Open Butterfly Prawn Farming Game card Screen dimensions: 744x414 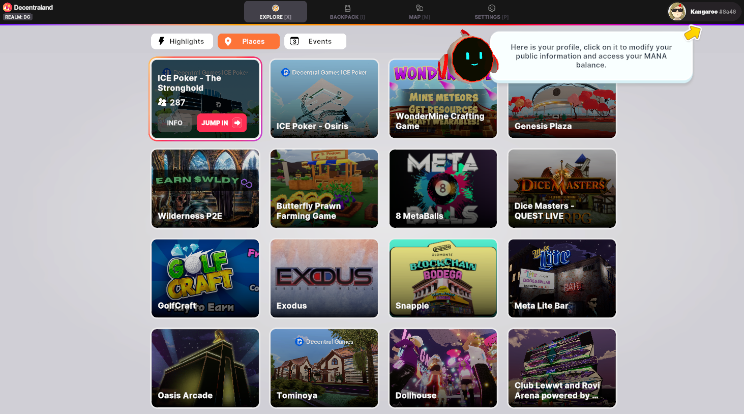(x=324, y=189)
